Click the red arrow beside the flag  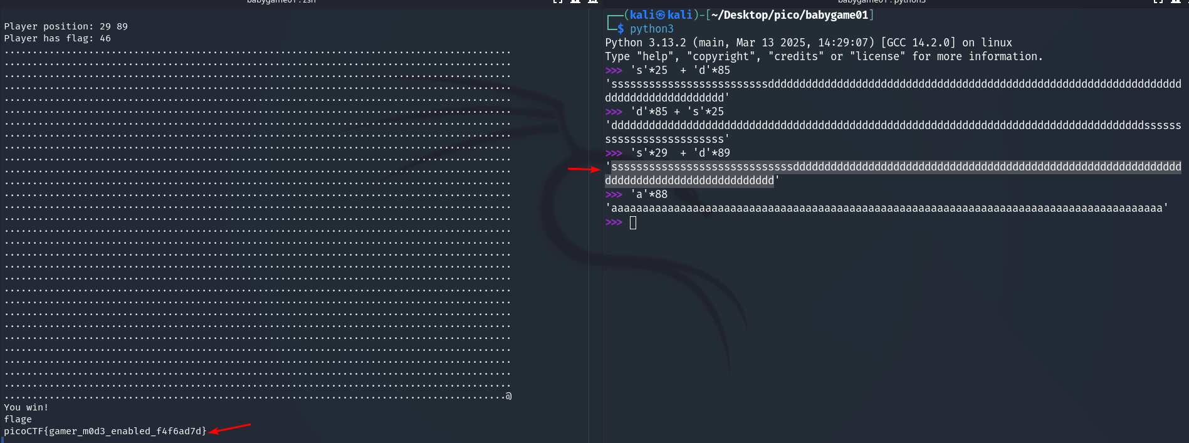pos(229,428)
